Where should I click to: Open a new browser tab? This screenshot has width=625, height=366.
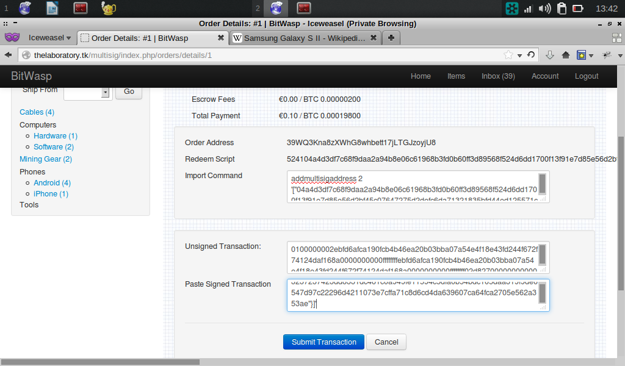391,38
